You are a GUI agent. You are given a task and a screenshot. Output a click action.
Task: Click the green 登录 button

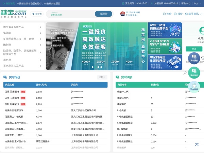pos(194,49)
